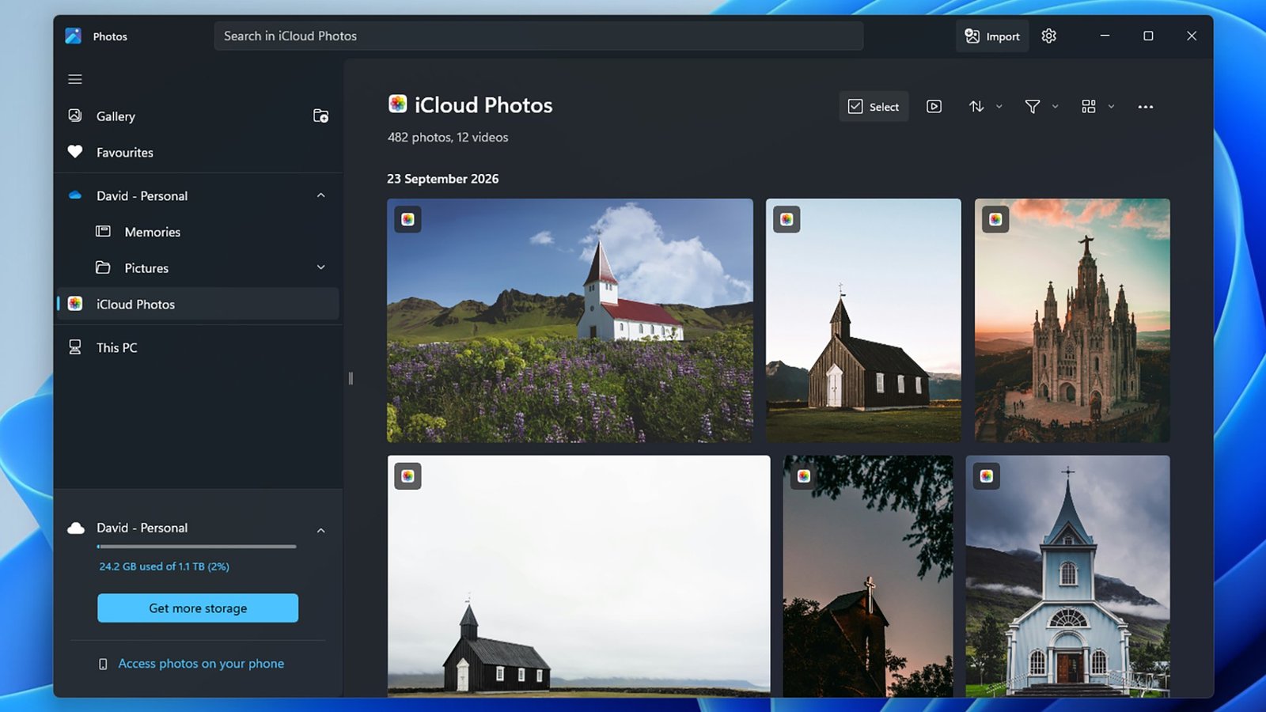Click the Photos app logo icon
1266x712 pixels.
pos(74,36)
